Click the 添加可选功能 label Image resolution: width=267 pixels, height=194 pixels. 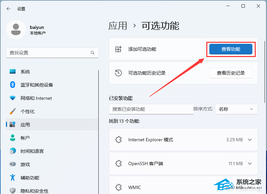tap(142, 49)
